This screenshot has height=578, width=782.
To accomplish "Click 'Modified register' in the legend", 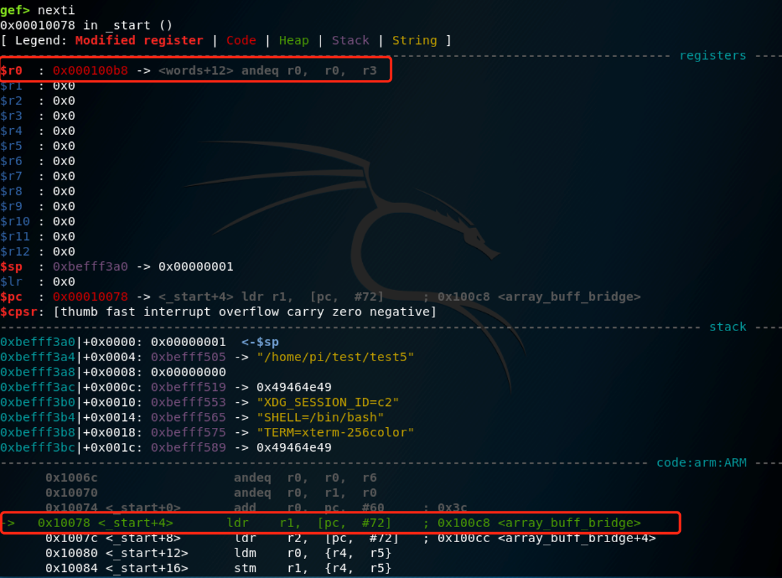I will tap(139, 40).
